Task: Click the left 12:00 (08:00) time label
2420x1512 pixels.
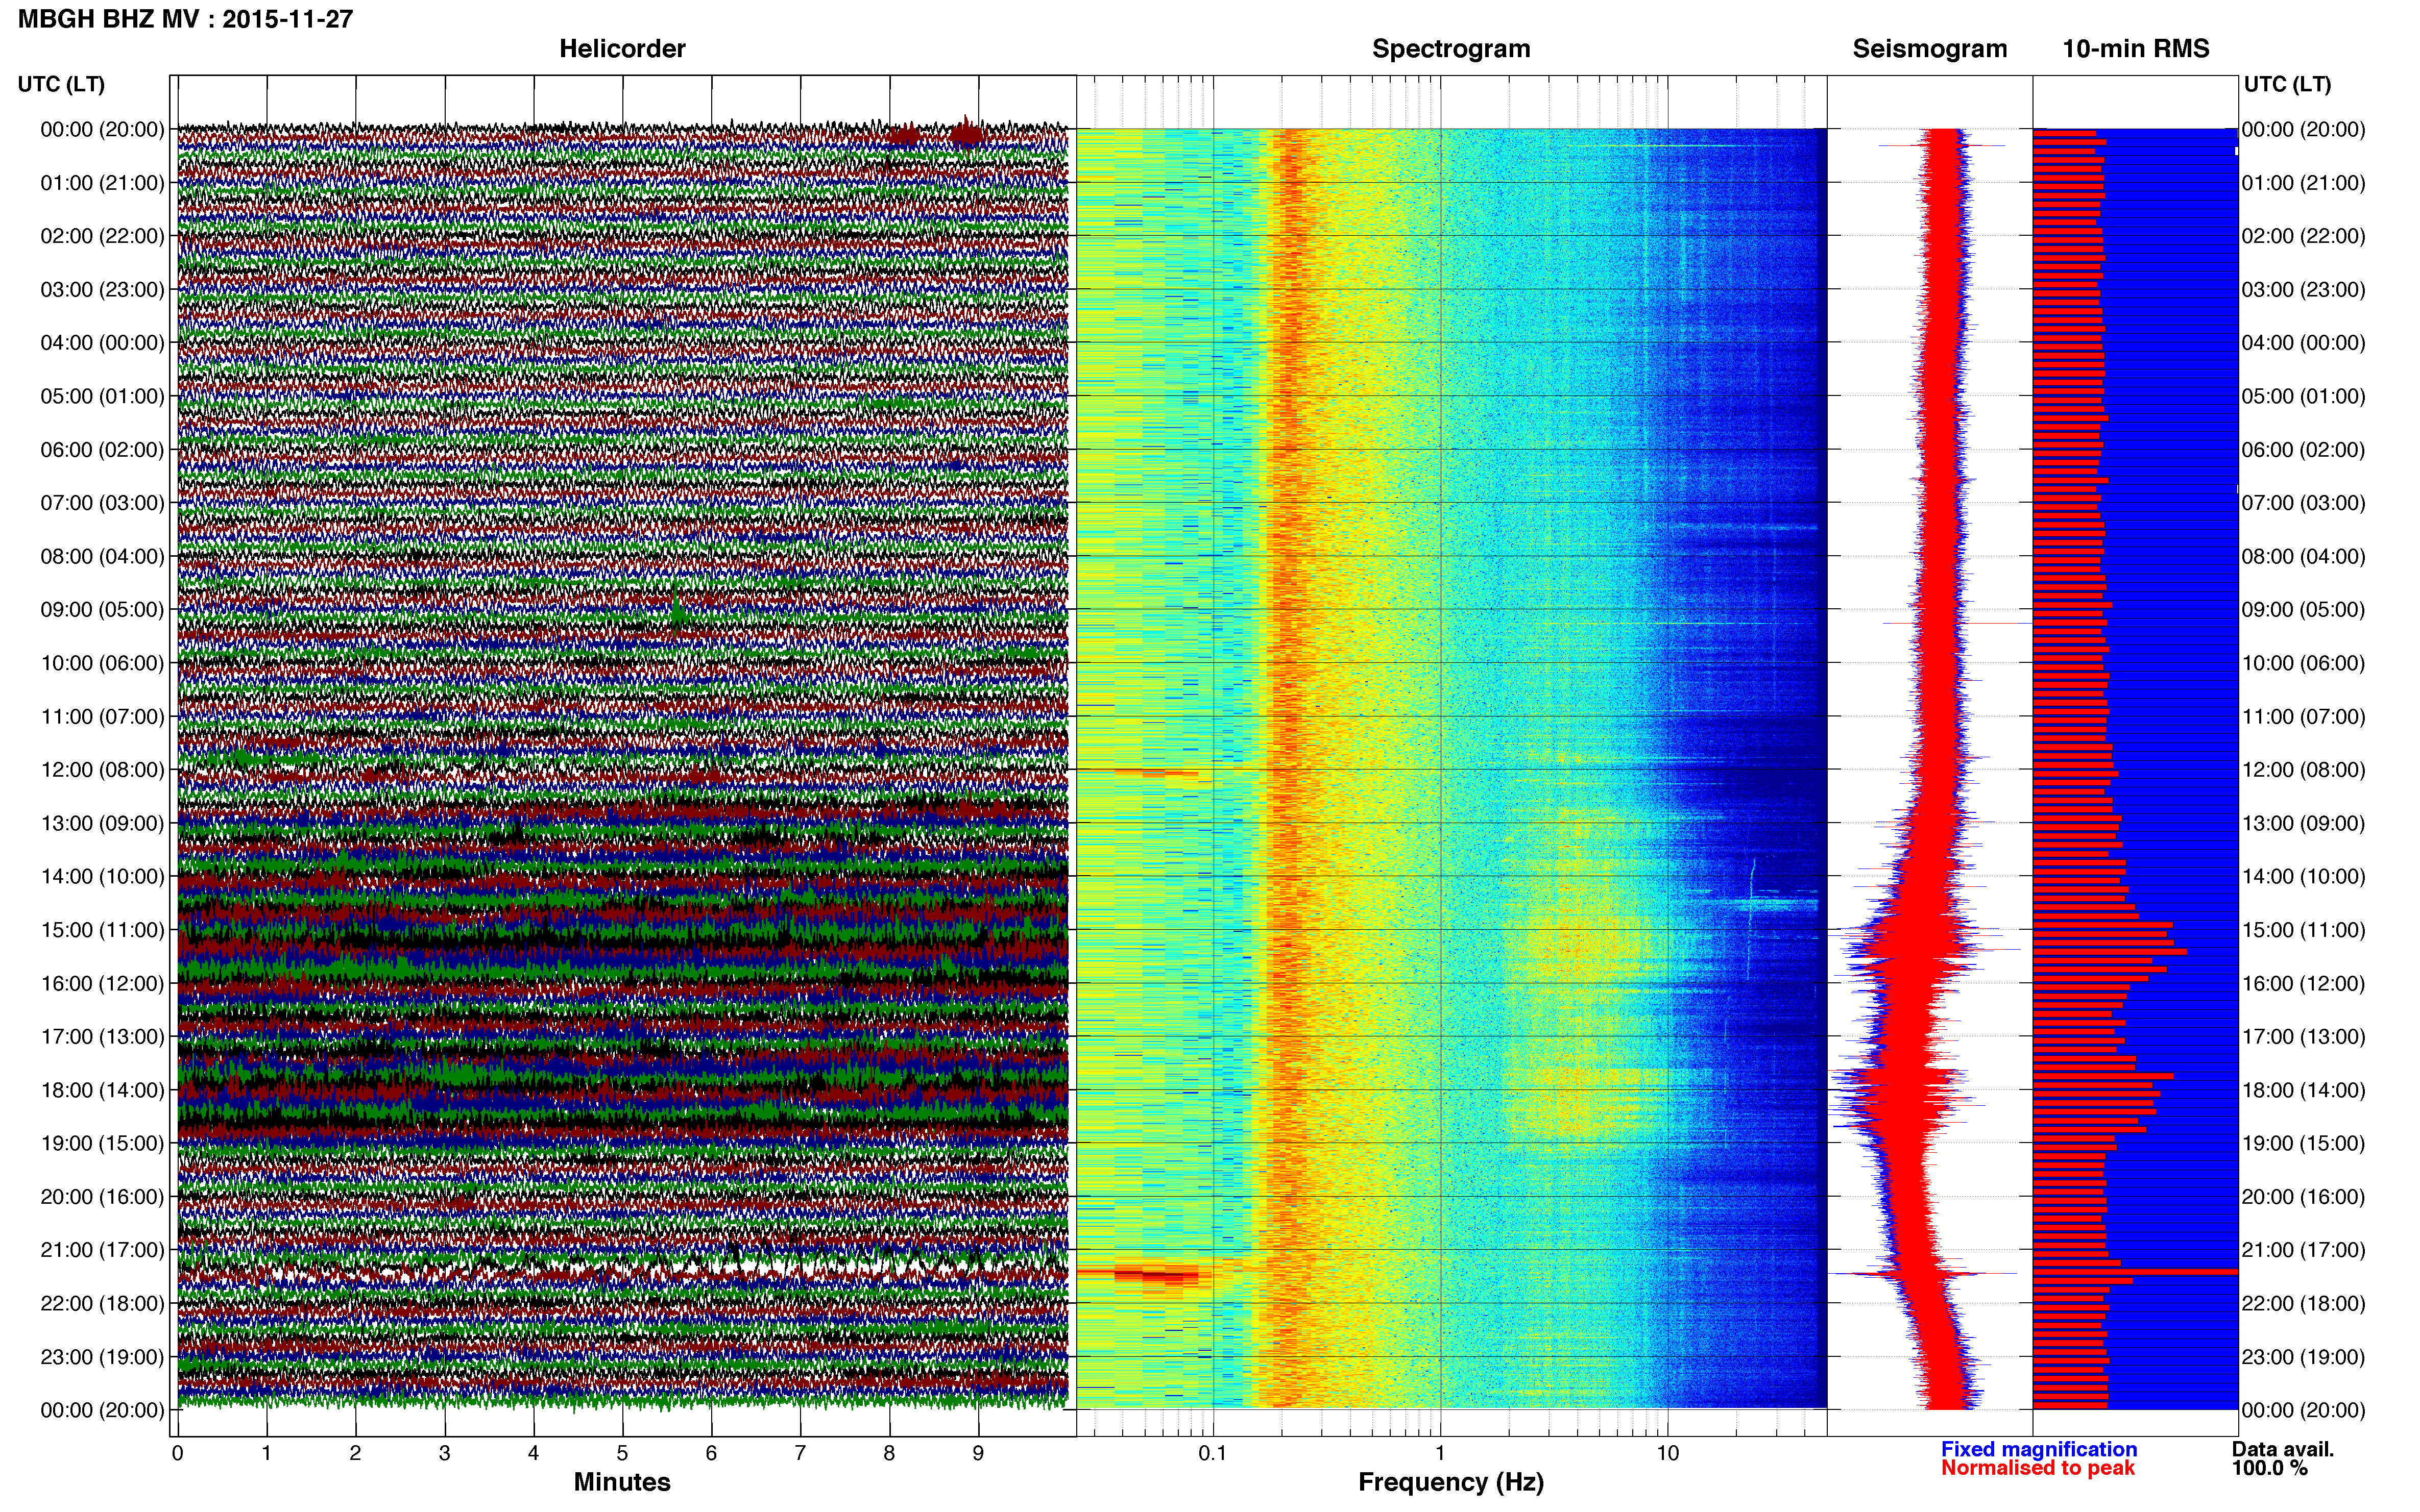Action: 102,770
